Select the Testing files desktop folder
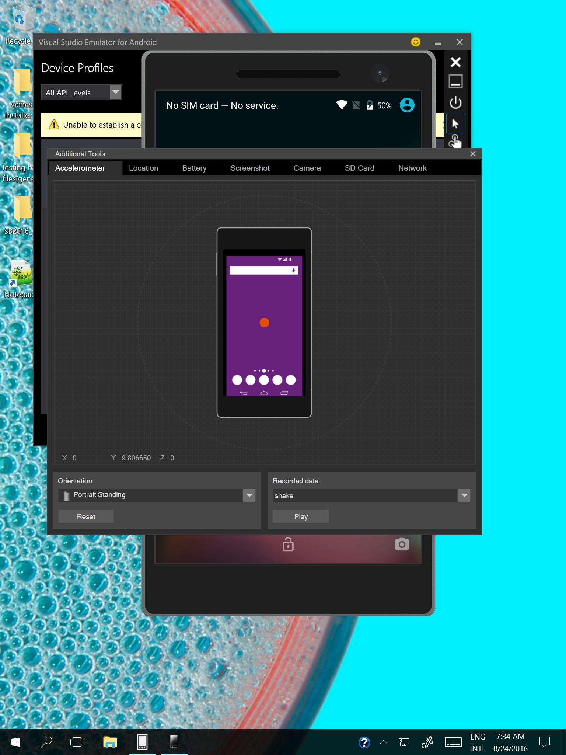Image resolution: width=566 pixels, height=755 pixels. point(19,158)
